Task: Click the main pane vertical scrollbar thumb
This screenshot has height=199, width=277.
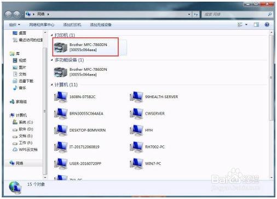Action: [271, 78]
